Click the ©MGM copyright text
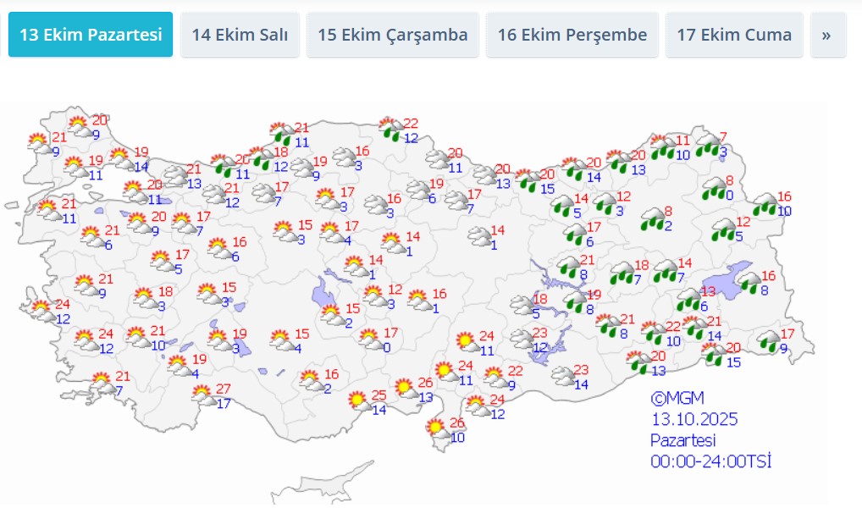Viewport: 862px width, 519px height. pyautogui.click(x=677, y=398)
